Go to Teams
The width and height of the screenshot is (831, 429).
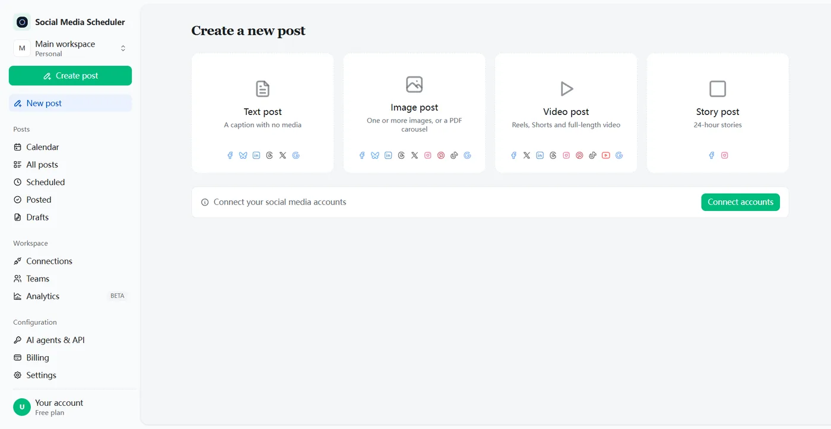pos(70,278)
